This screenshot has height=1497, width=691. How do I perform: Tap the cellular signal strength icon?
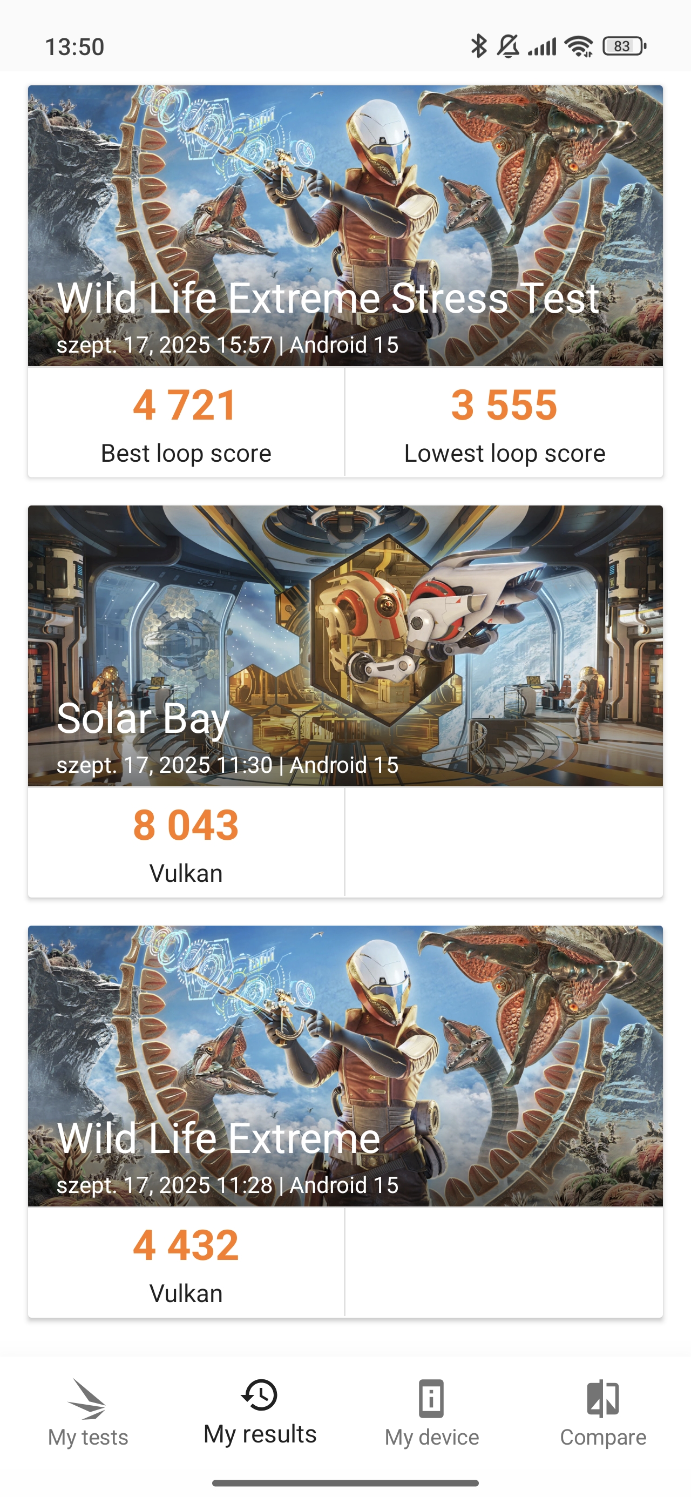(541, 46)
